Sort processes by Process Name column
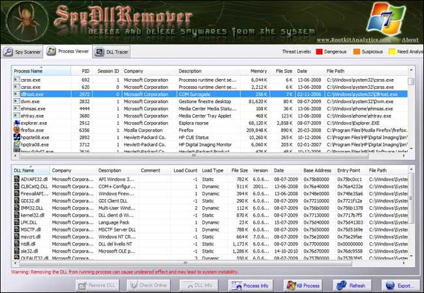The width and height of the screenshot is (424, 293). click(41, 71)
